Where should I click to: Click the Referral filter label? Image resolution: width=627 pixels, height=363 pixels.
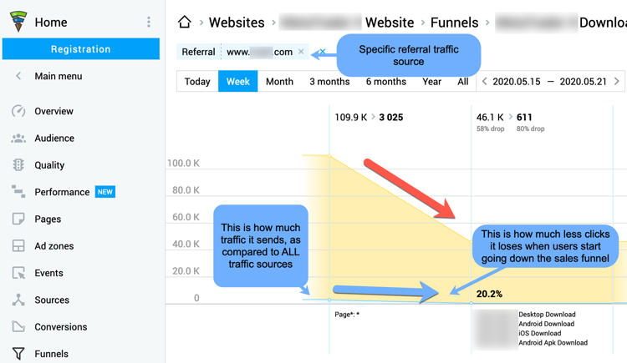[198, 52]
